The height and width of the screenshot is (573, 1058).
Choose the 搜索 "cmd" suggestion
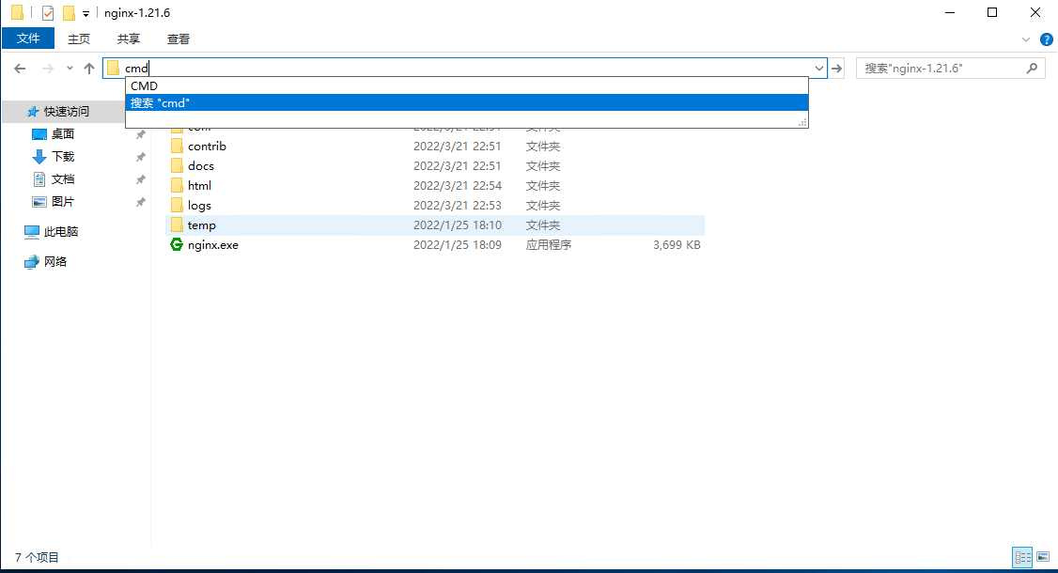click(466, 102)
